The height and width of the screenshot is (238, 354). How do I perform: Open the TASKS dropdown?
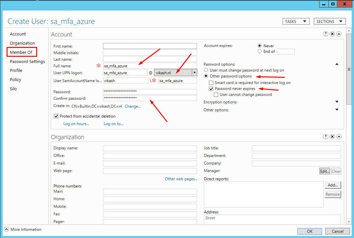(296, 21)
